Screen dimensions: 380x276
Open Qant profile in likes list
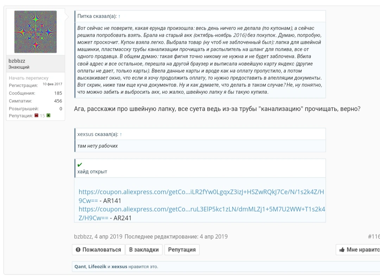coord(80,266)
